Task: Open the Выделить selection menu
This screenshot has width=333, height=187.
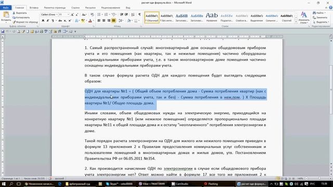Action: point(321,22)
